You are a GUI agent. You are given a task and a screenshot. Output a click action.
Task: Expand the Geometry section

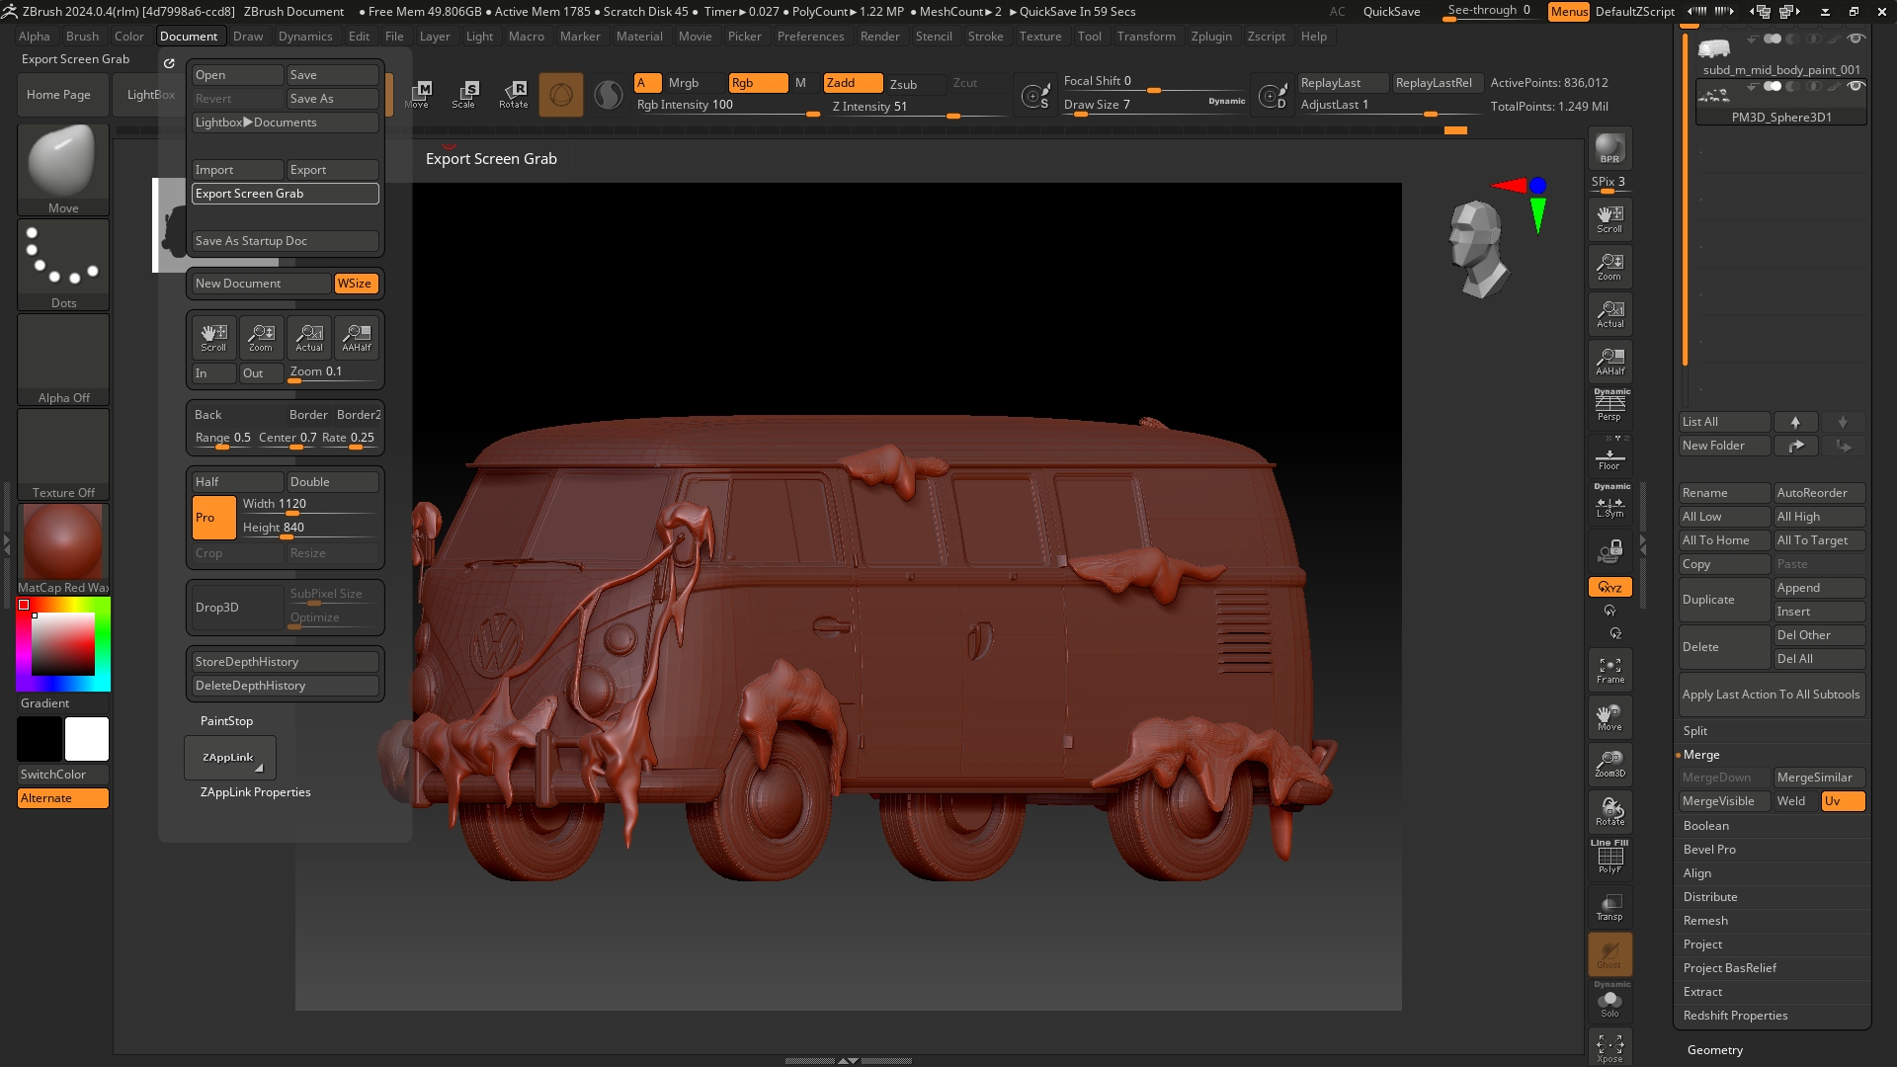click(x=1714, y=1050)
